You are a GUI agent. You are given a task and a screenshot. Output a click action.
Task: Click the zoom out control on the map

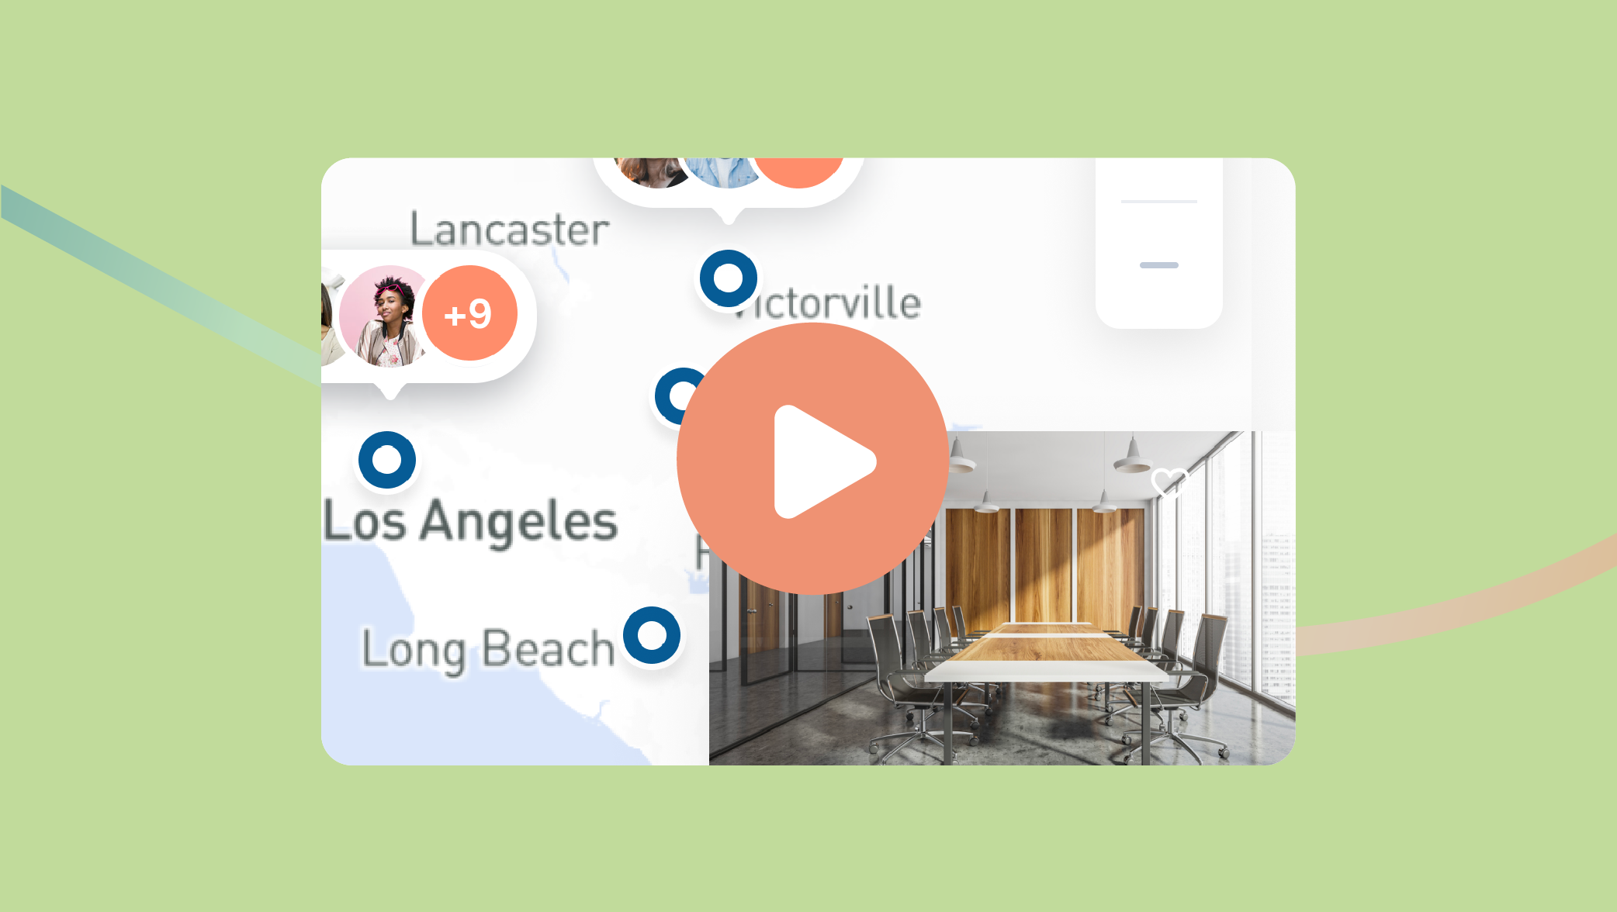coord(1158,265)
